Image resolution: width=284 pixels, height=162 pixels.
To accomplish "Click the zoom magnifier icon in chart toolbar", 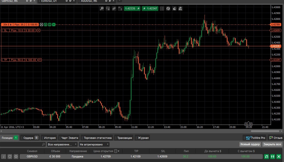I will click(x=102, y=9).
